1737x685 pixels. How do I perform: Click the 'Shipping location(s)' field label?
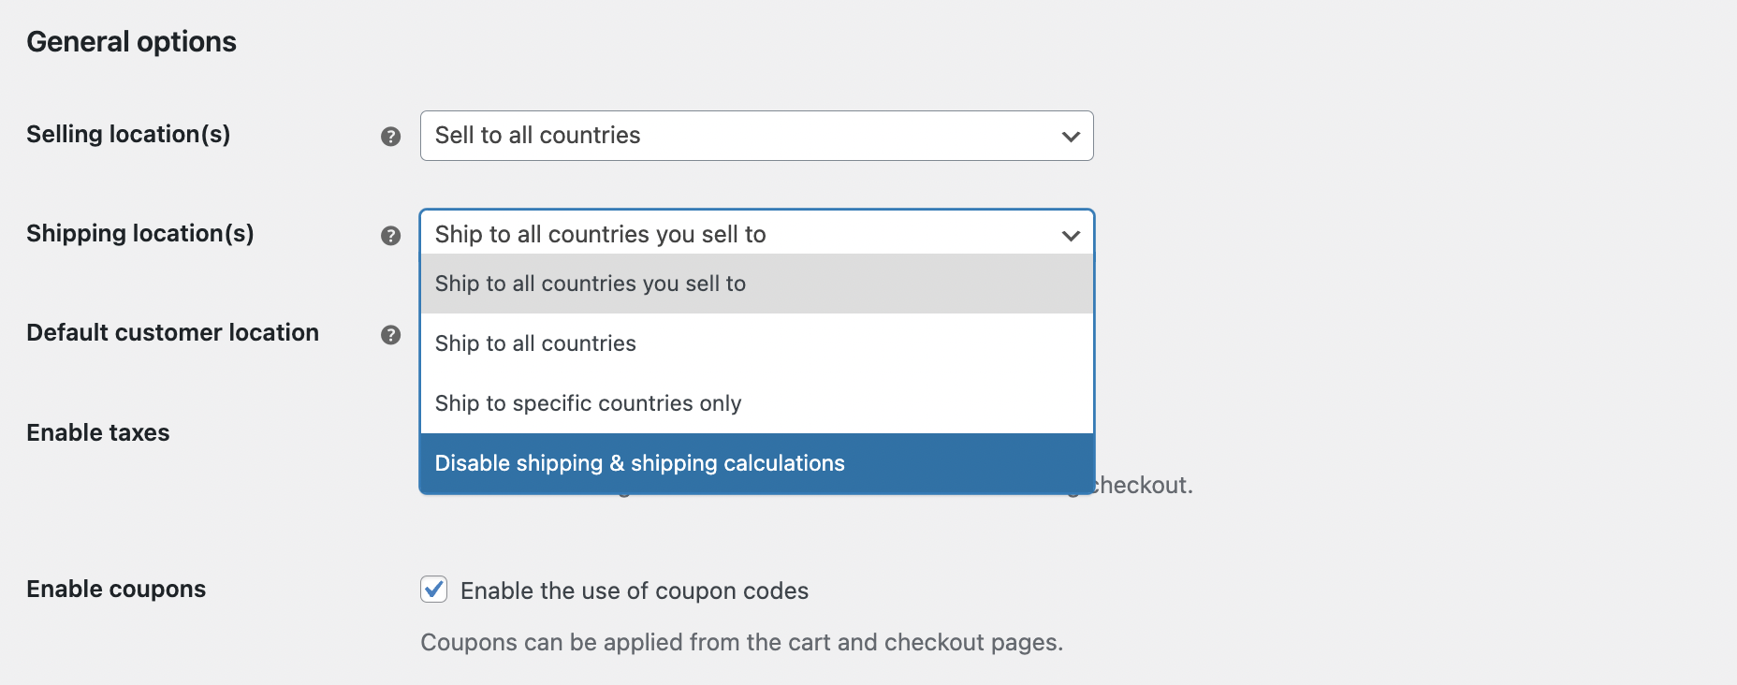point(139,233)
